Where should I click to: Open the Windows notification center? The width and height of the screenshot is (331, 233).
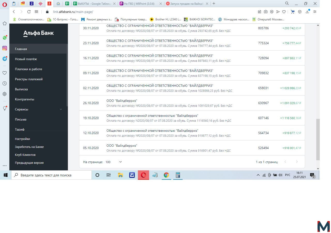click(312, 175)
